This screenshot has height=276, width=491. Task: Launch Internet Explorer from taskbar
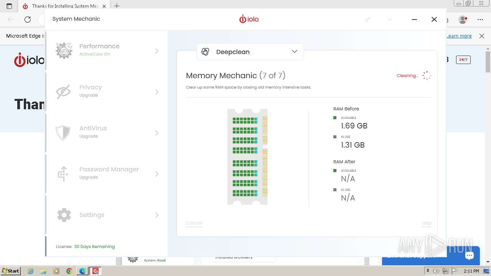tap(31, 271)
